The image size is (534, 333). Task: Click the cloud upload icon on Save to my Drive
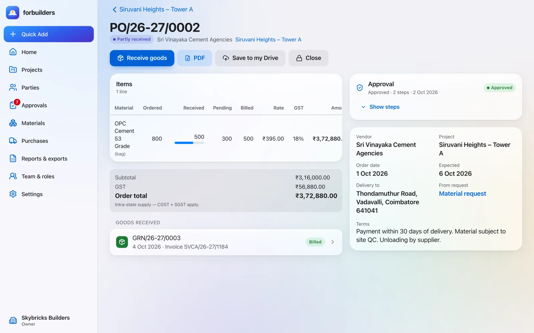tap(226, 58)
